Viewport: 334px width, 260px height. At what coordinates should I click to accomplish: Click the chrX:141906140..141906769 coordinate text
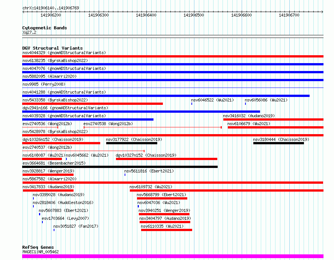(51, 8)
